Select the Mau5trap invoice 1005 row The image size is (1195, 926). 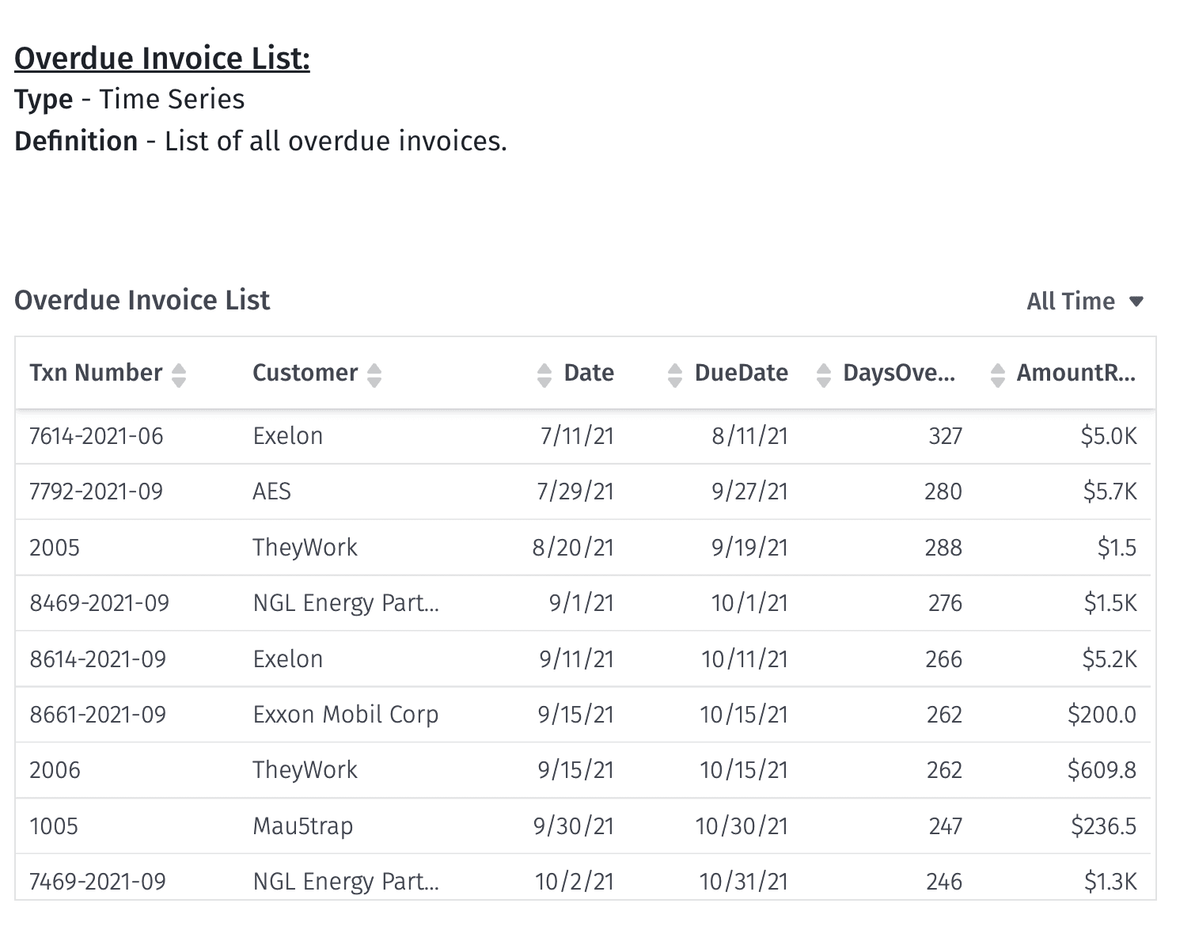click(x=54, y=826)
